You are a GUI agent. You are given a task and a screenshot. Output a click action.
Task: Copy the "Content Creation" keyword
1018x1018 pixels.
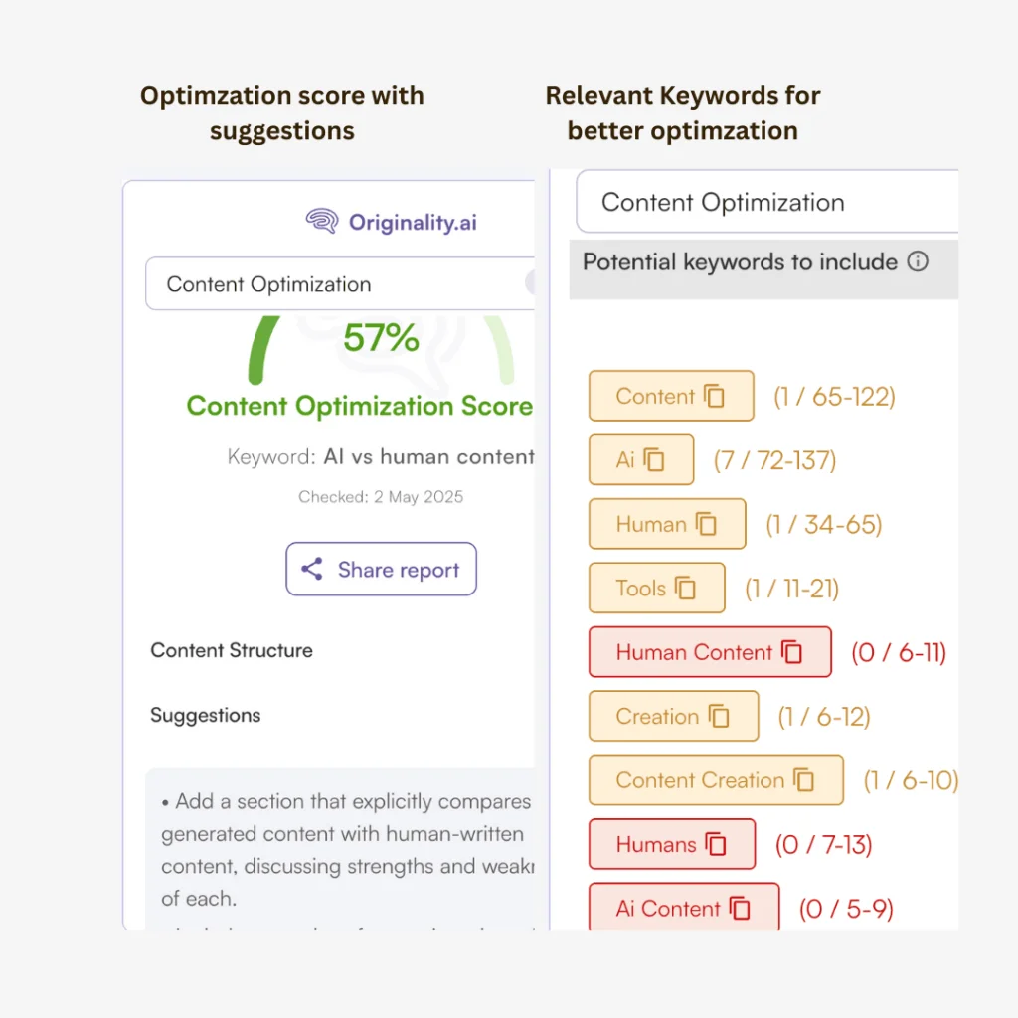(x=804, y=780)
